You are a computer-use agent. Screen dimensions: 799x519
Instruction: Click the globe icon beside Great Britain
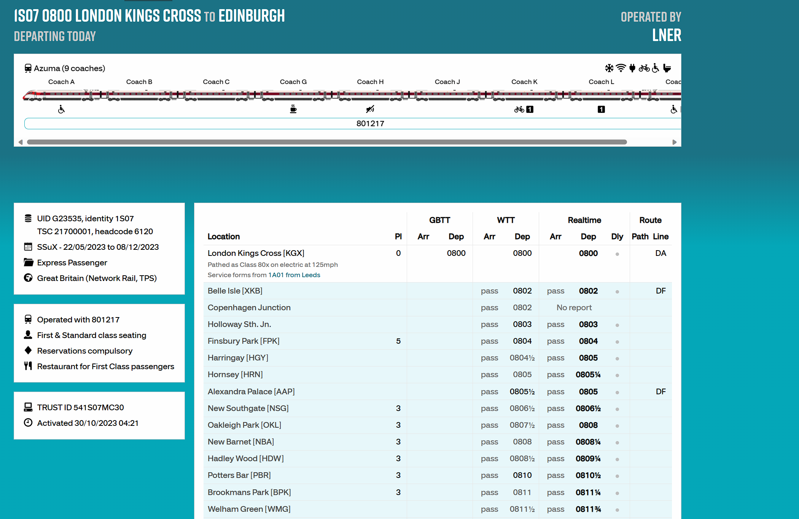tap(28, 278)
